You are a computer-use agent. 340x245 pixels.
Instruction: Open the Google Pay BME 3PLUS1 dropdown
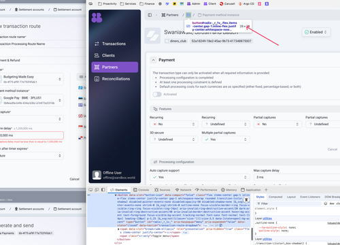coord(32,100)
